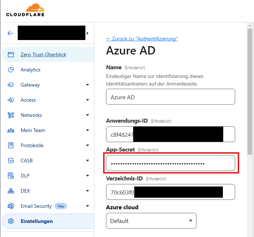254x237 pixels.
Task: Click the Protokolle document icon
Action: 11,145
